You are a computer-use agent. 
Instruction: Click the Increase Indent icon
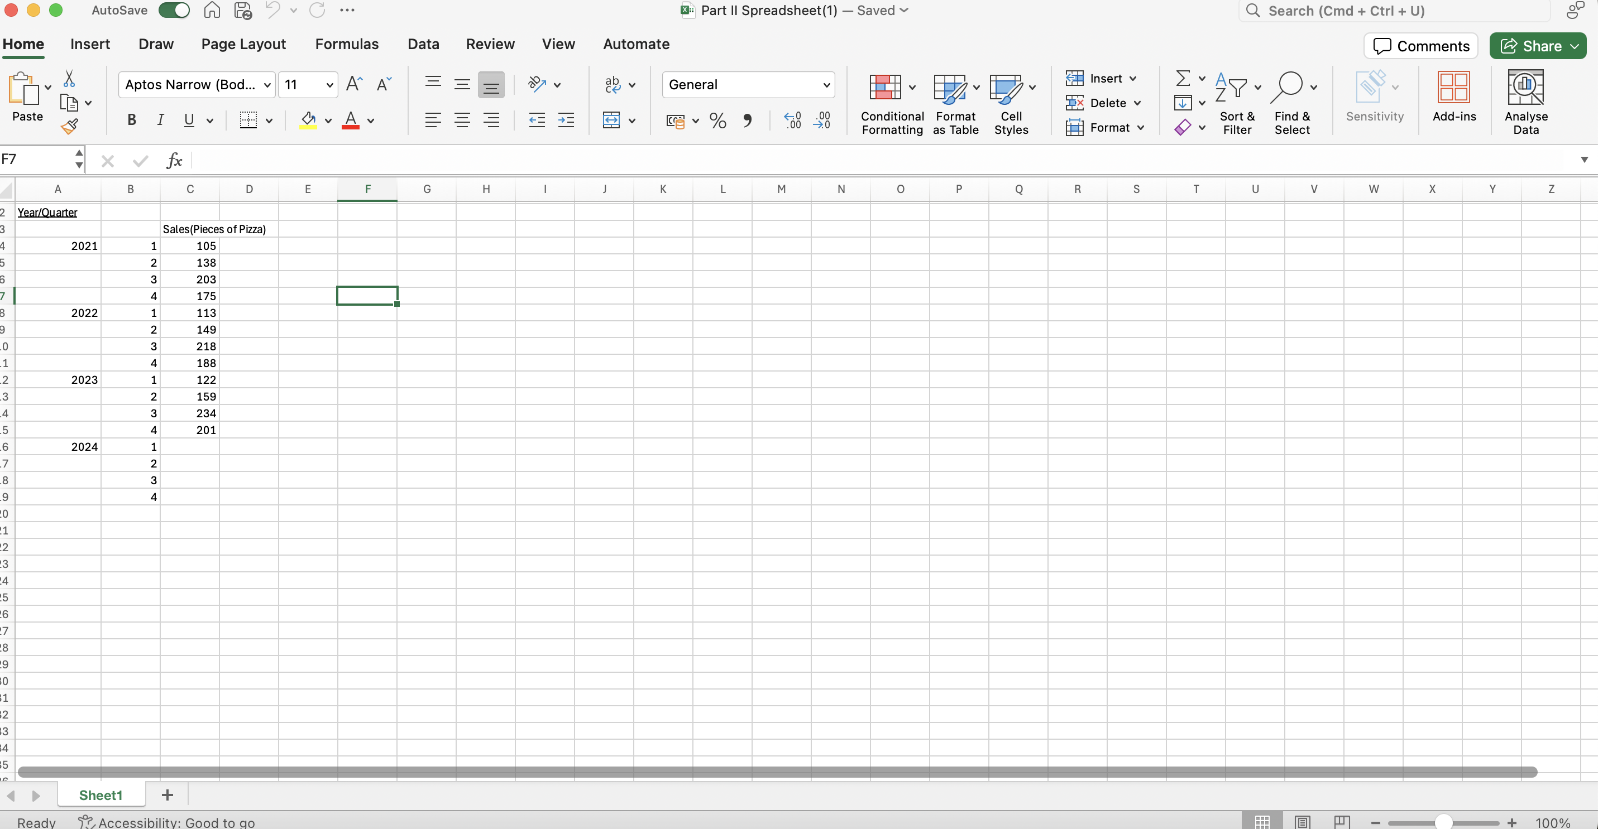[566, 120]
